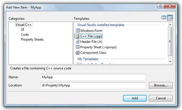Screen dimensions: 182x110
Task: Click the templates list scrollbar thumb
Action: (x=170, y=41)
